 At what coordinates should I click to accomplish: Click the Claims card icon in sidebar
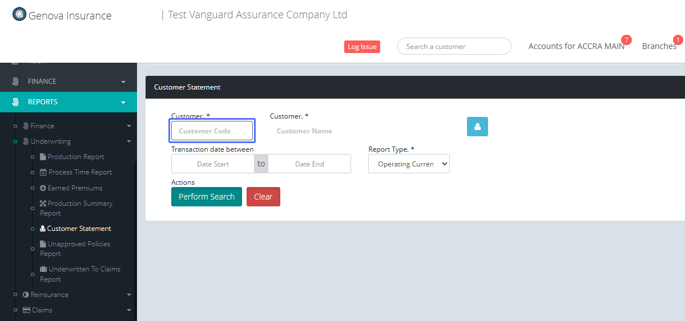pos(26,310)
